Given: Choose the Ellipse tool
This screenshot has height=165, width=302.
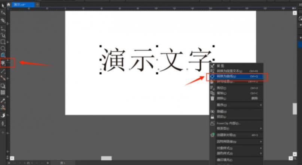Looking at the screenshot, I should coord(3,49).
